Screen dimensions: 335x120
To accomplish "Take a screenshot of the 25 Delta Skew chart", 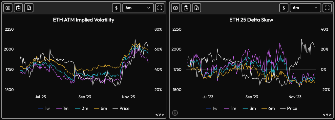I will (175, 8).
